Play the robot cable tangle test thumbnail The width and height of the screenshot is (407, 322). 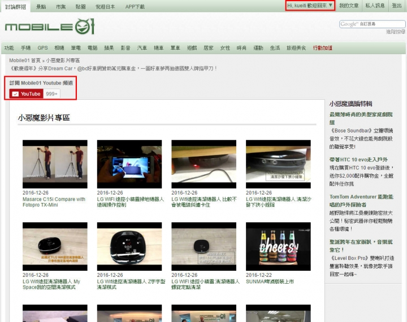[x=203, y=164]
